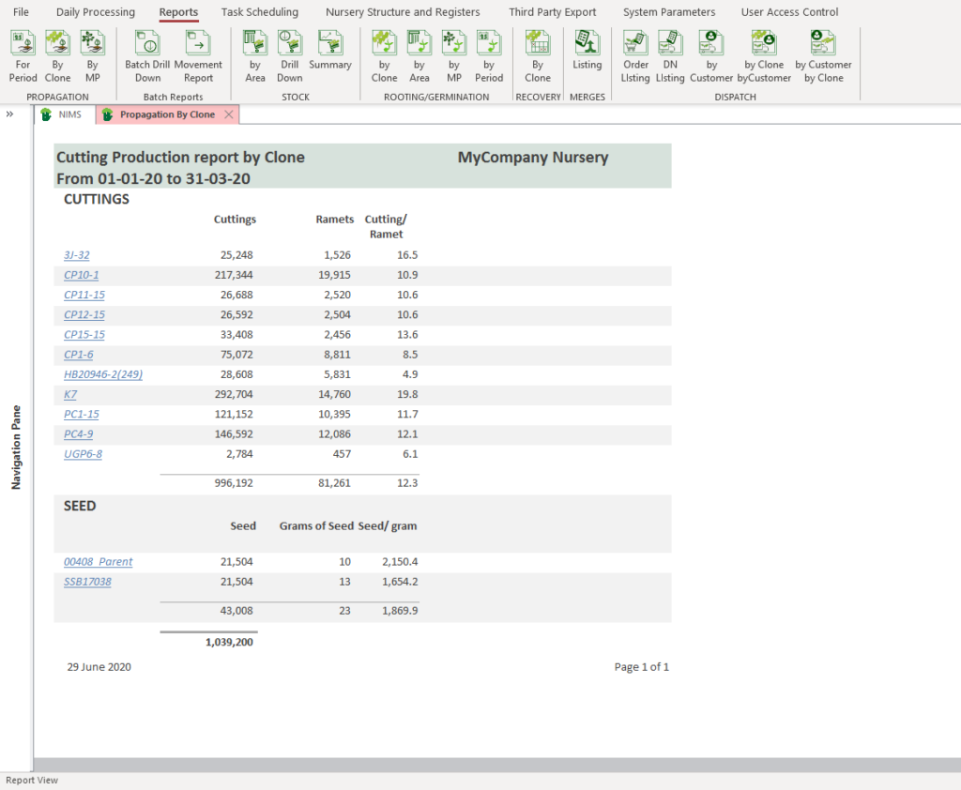Open clone link HB20946-2(249)
Viewport: 961px width, 790px height.
point(103,374)
